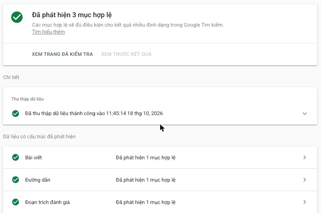Click valid item status in 'Đoạn trích đánh giá' row
321x213 pixels.
click(x=145, y=202)
